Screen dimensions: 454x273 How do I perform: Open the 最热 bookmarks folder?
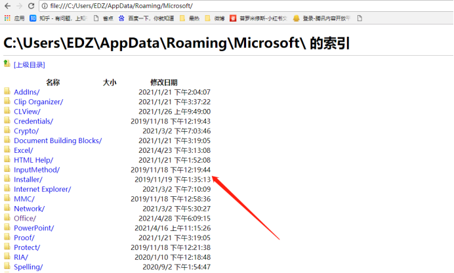click(190, 18)
